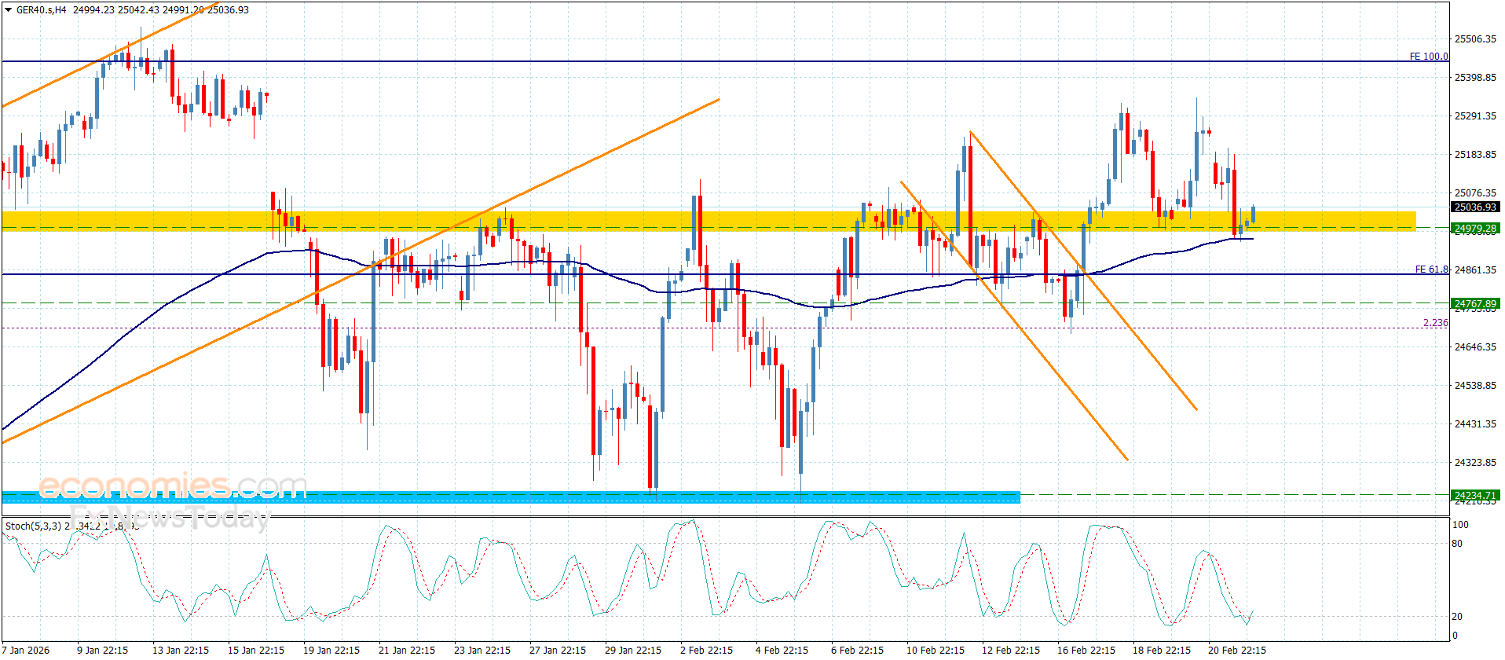The height and width of the screenshot is (660, 1505).
Task: Click the green 24234.71 price tag
Action: tap(1474, 495)
